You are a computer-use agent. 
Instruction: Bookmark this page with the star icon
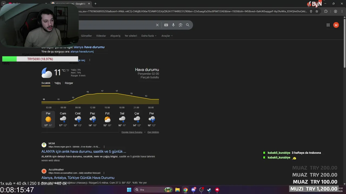coord(317,11)
